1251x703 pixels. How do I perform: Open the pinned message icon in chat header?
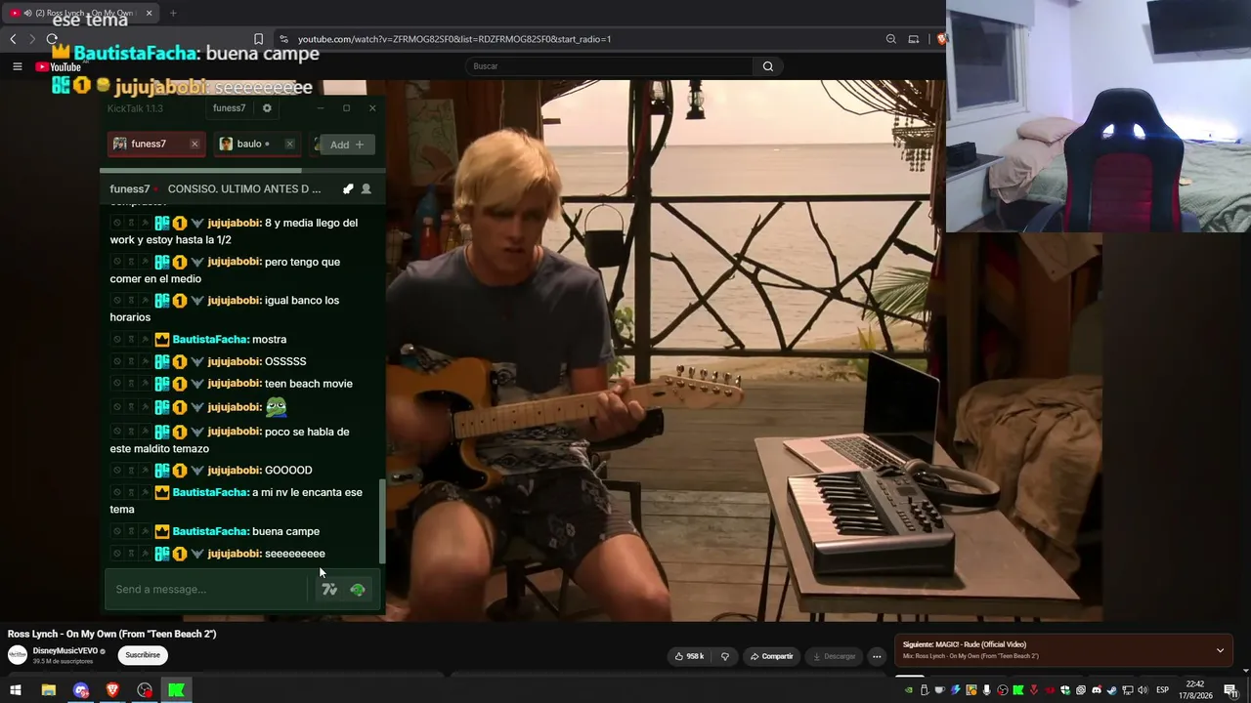point(348,188)
